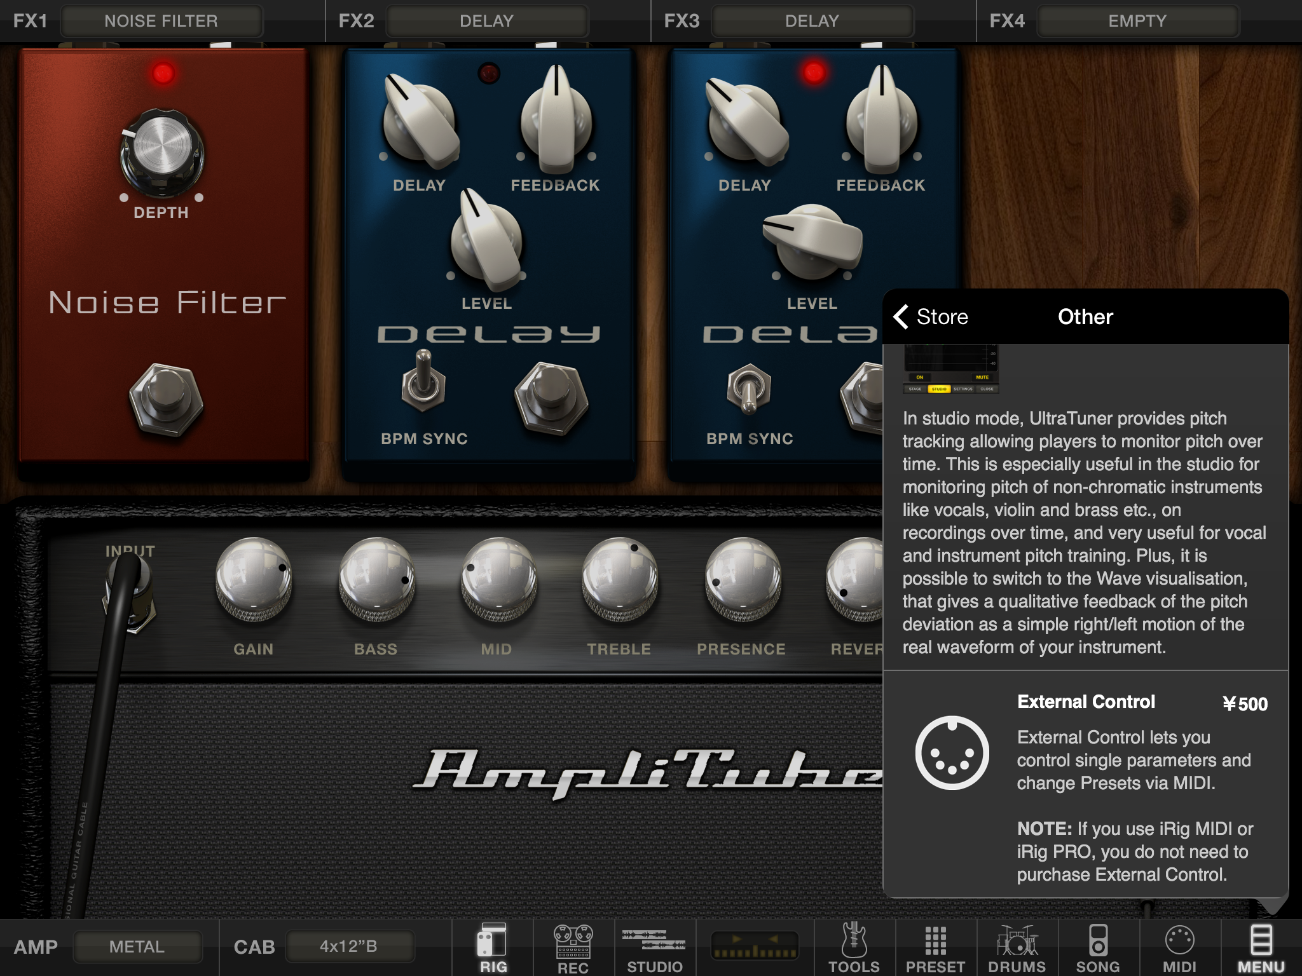1302x976 pixels.
Task: Click the FX3 slot label
Action: (x=682, y=21)
